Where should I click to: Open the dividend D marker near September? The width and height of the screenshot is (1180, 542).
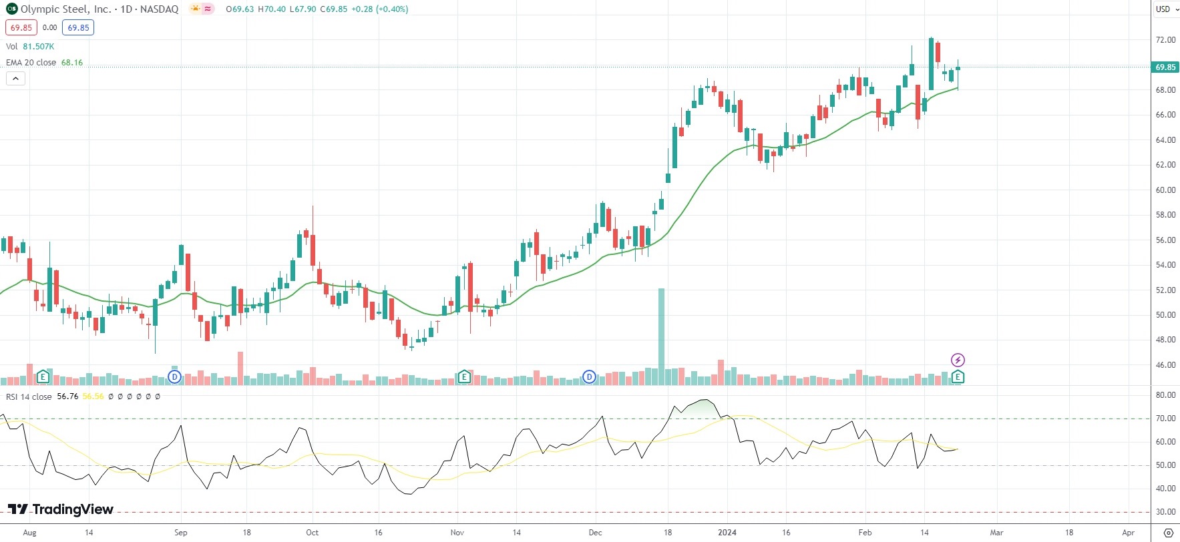[x=174, y=377]
